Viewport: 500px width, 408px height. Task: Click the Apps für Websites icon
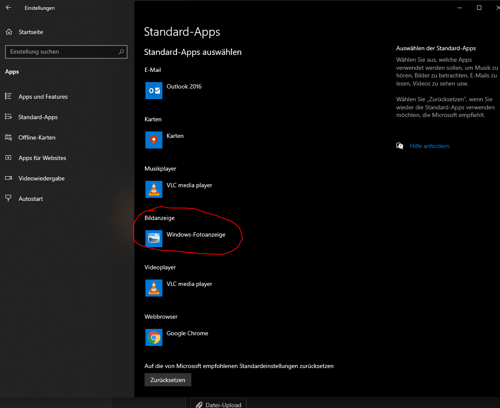9,157
